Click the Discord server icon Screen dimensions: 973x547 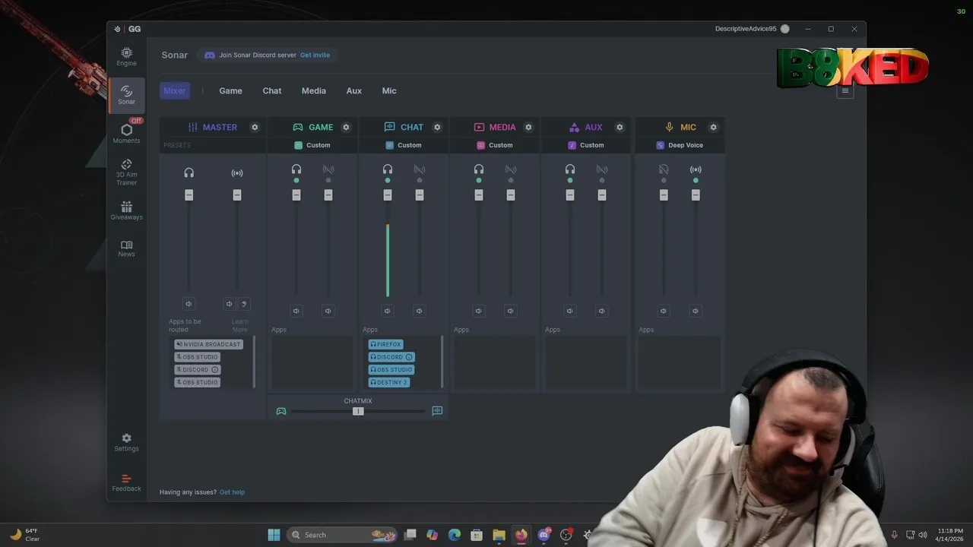[x=210, y=55]
